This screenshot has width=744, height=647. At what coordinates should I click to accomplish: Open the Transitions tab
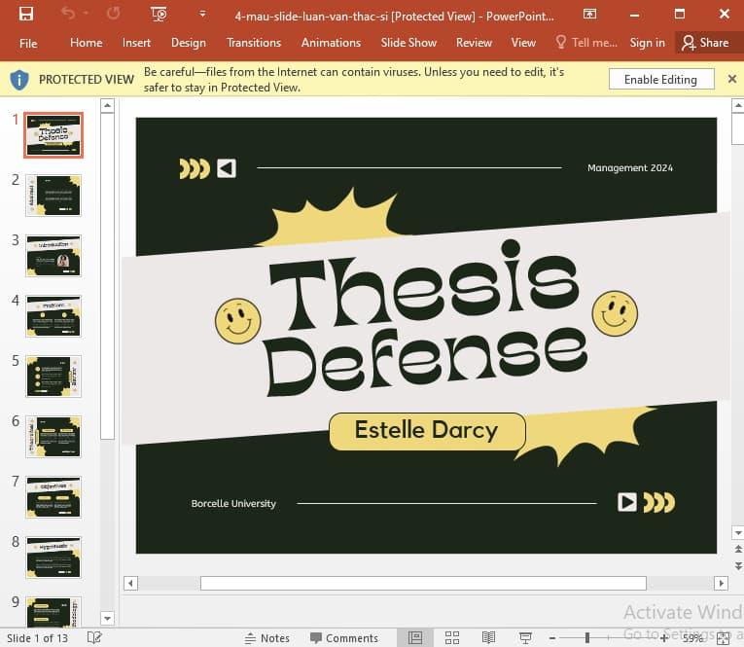pos(254,43)
